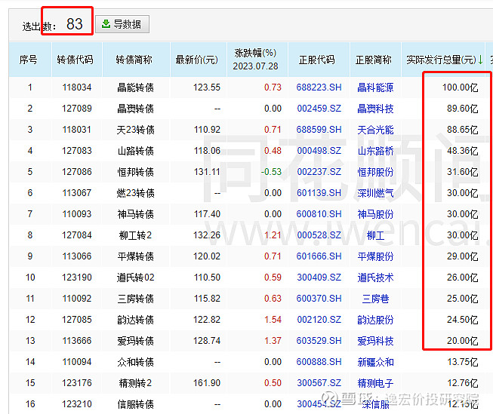Open stock link 神马股份
This screenshot has width=493, height=414.
click(375, 214)
